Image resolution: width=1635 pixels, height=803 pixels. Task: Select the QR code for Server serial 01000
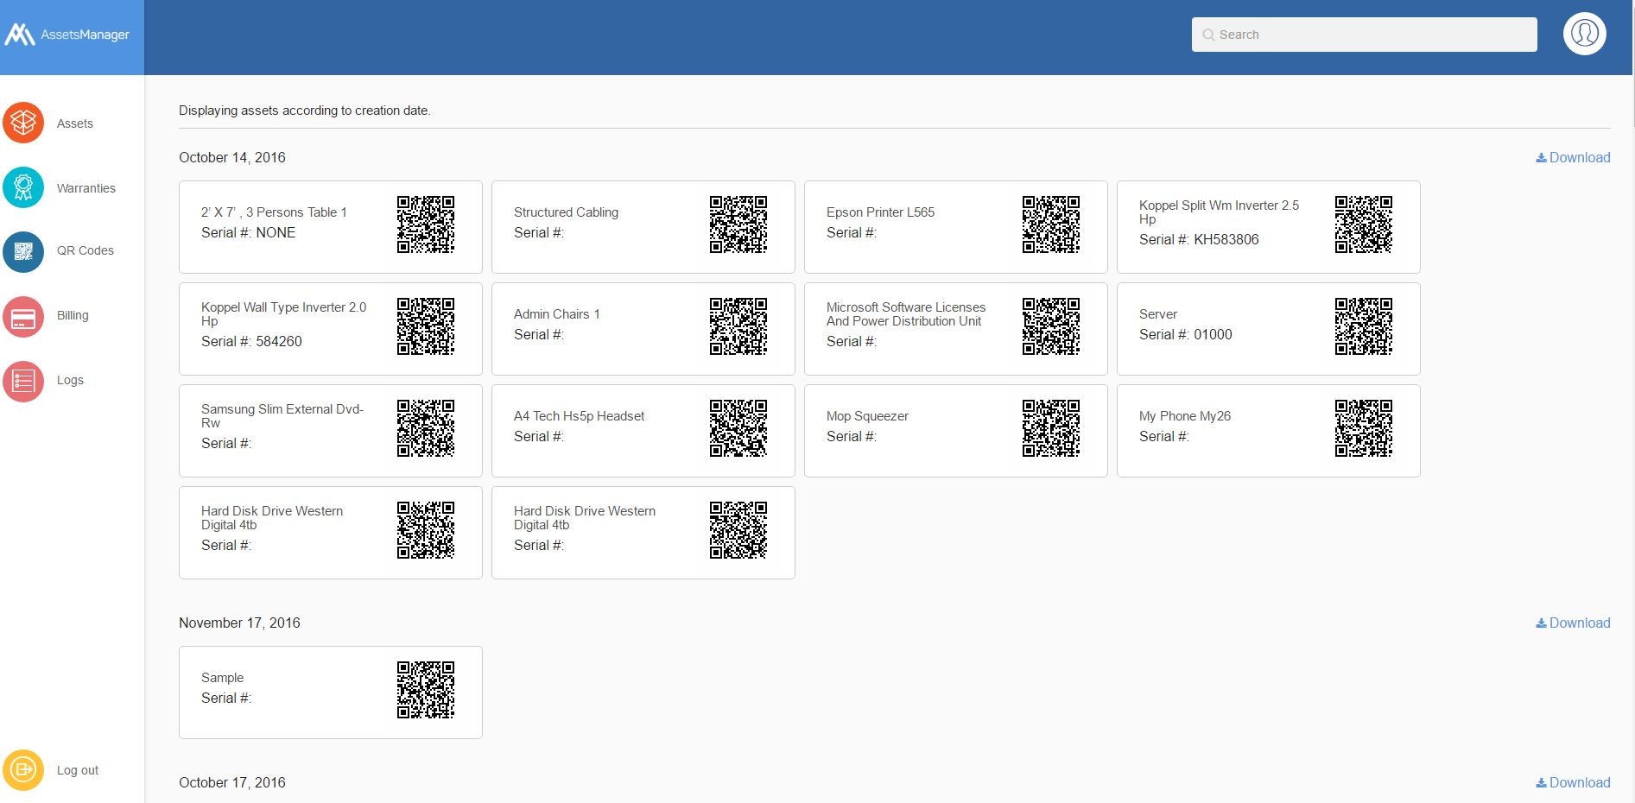[x=1365, y=328]
